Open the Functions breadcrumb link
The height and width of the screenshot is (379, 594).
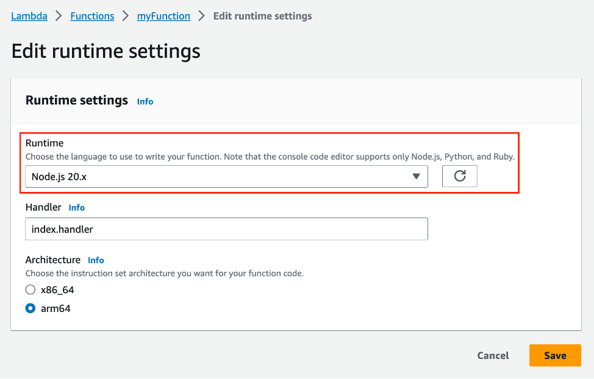point(92,16)
